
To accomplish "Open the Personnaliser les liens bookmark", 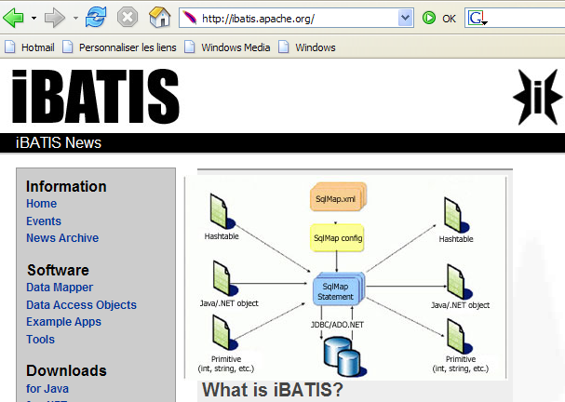I will pyautogui.click(x=121, y=47).
